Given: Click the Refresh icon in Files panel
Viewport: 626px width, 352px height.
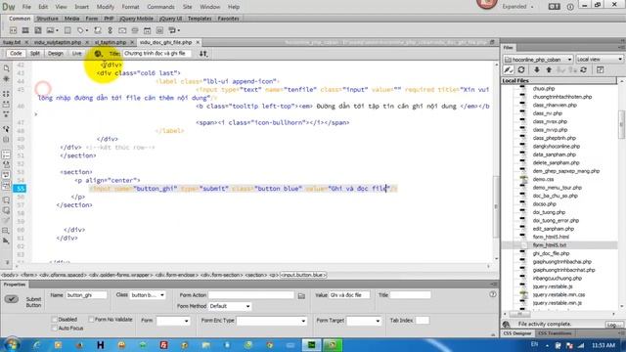Looking at the screenshot, I should coord(521,69).
